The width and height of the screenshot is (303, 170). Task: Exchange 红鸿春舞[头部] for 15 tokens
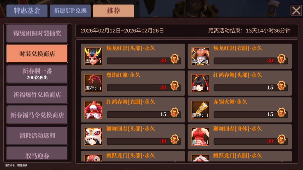coord(251,88)
